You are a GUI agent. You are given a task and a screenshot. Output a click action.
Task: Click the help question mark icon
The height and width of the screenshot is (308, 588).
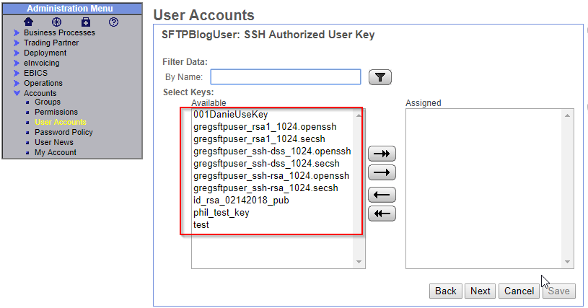pyautogui.click(x=113, y=22)
